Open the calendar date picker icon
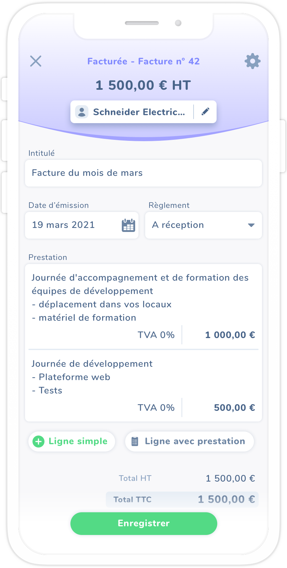287x568 pixels. (128, 225)
